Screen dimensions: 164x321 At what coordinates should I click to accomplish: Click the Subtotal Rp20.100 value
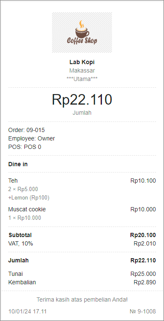pos(143,235)
